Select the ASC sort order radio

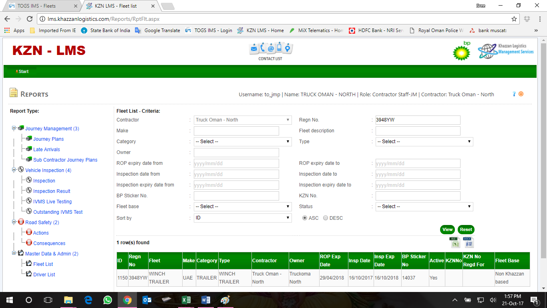(x=305, y=218)
